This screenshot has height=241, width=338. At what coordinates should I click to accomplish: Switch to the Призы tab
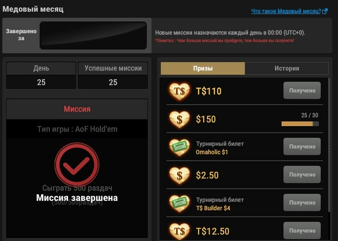[203, 68]
